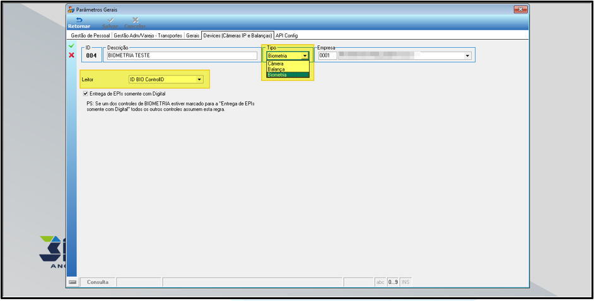
Task: Click the keyboard icon in the status bar
Action: coord(73,282)
